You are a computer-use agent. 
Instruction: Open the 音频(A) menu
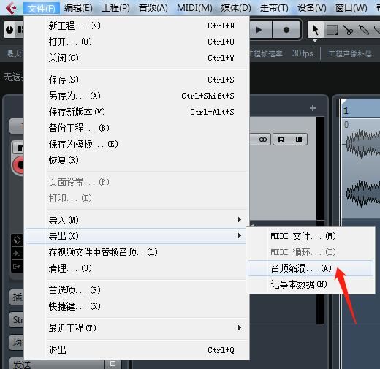pyautogui.click(x=153, y=8)
